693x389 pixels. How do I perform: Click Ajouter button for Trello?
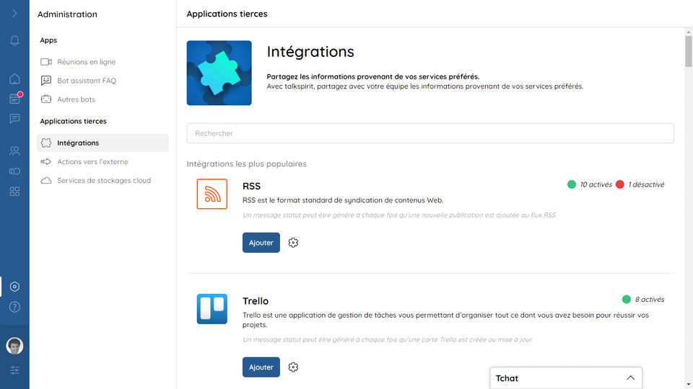(261, 367)
